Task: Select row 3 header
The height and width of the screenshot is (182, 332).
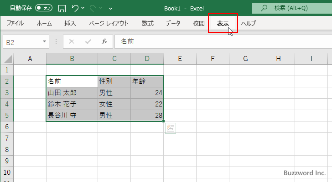Action: click(x=7, y=93)
